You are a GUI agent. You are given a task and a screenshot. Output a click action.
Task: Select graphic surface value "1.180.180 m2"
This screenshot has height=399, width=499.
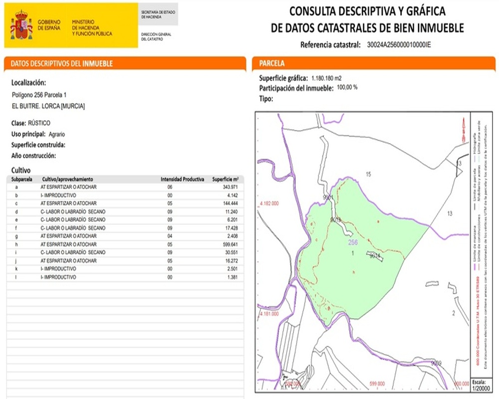(x=326, y=78)
